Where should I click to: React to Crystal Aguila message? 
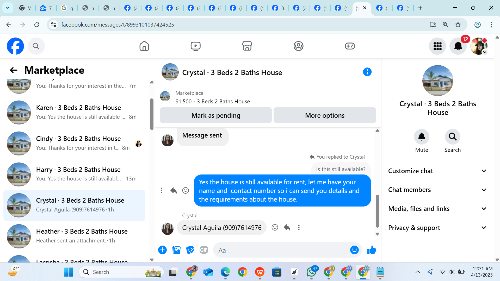[275, 227]
